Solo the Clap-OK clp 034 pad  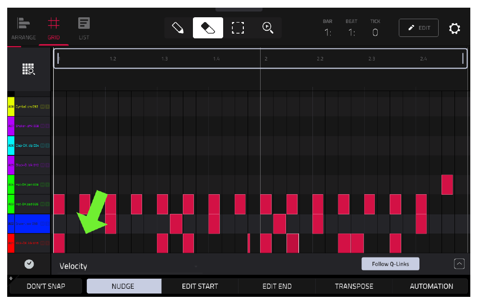click(47, 146)
